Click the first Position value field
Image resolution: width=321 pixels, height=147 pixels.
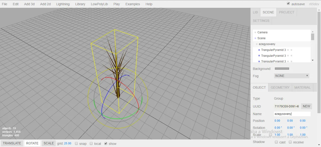click(277, 121)
